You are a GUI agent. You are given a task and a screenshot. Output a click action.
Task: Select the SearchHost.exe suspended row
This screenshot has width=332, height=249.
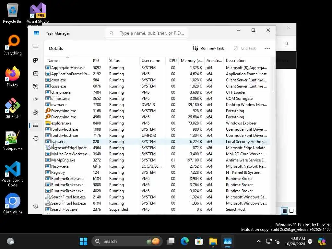tap(157, 209)
